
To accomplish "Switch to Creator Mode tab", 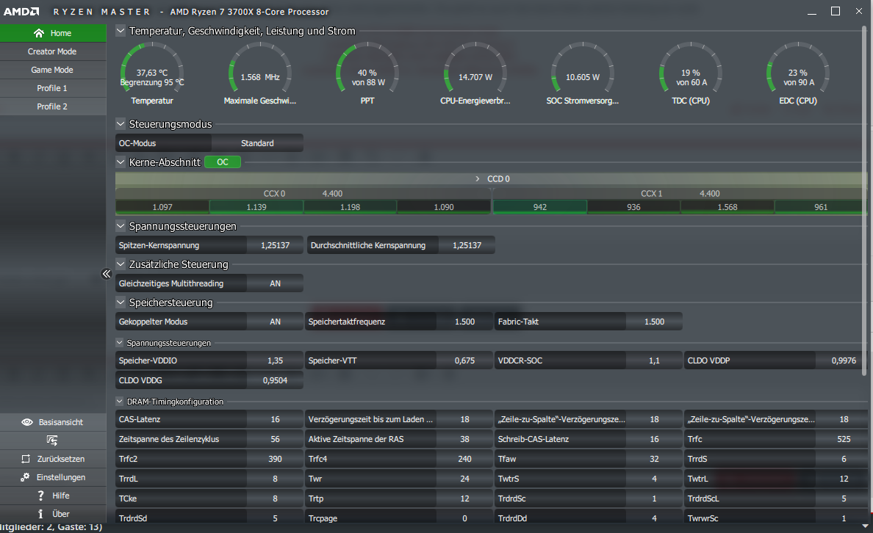I will pos(52,51).
